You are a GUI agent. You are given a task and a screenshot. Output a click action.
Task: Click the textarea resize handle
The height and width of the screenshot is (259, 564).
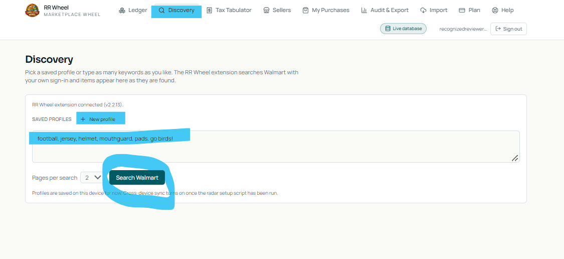click(515, 158)
